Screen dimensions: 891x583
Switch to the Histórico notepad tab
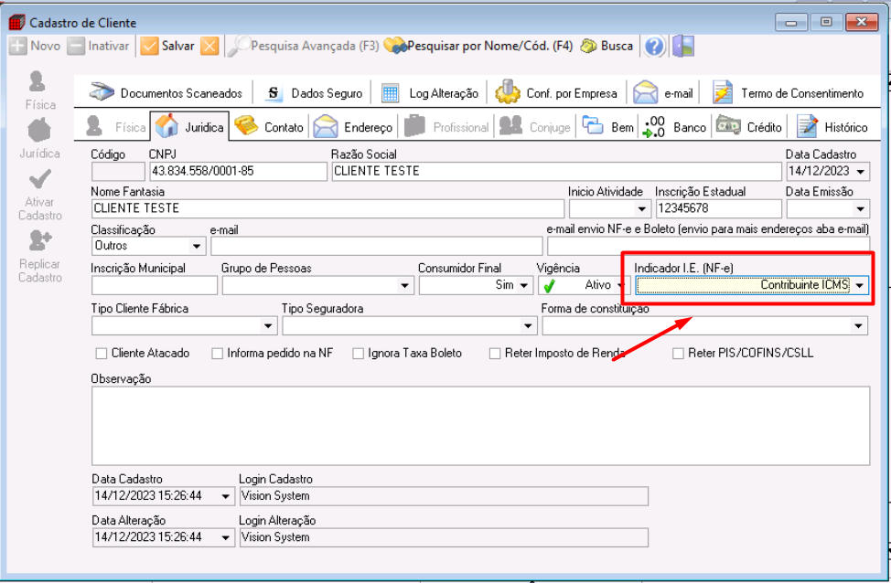click(x=832, y=127)
